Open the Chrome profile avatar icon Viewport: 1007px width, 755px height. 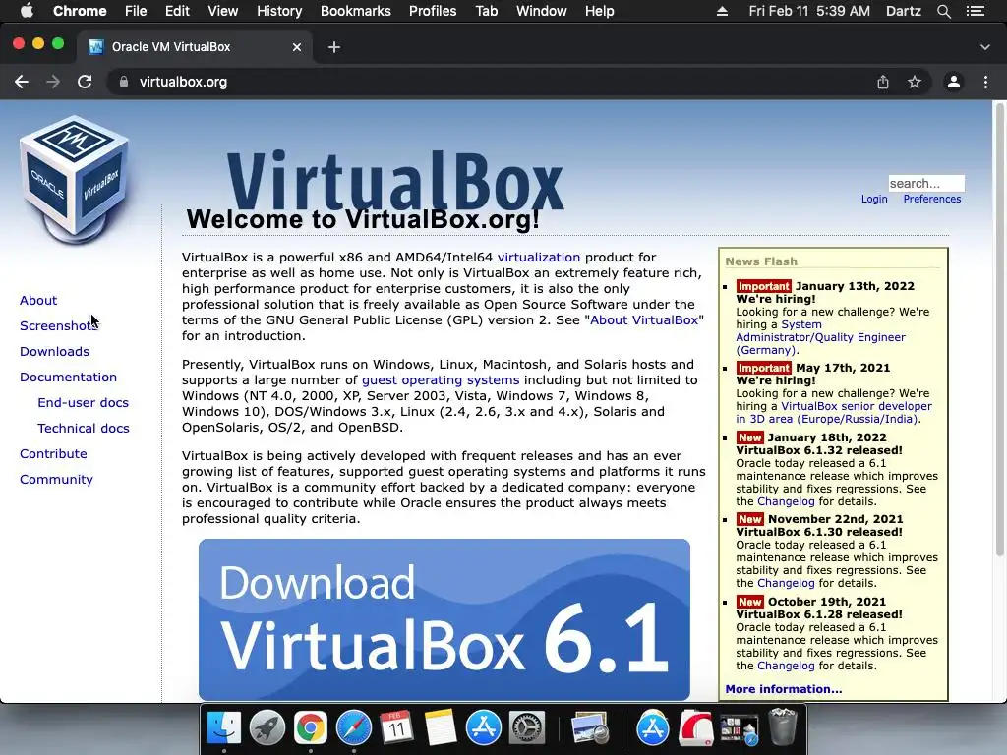pyautogui.click(x=954, y=82)
